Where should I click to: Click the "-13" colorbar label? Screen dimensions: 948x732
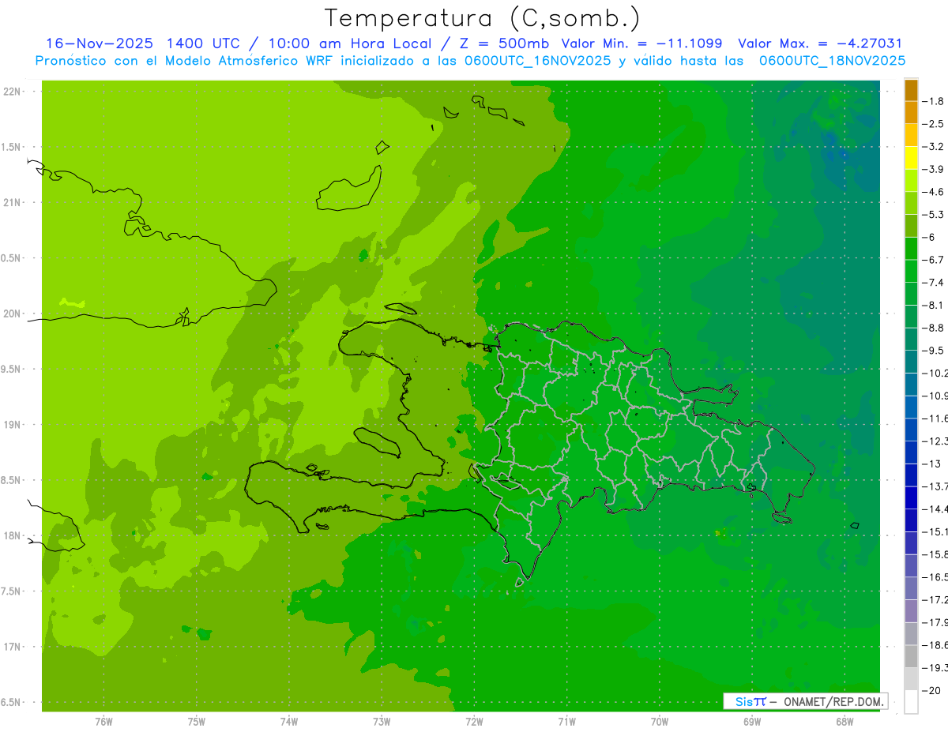[x=932, y=464]
